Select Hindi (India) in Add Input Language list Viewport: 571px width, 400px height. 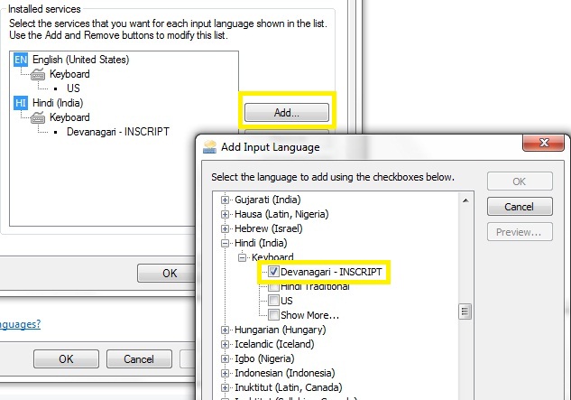[x=261, y=243]
